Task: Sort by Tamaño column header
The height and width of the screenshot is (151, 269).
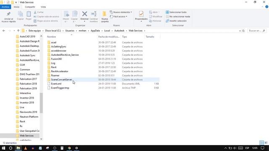Action: tap(150, 37)
